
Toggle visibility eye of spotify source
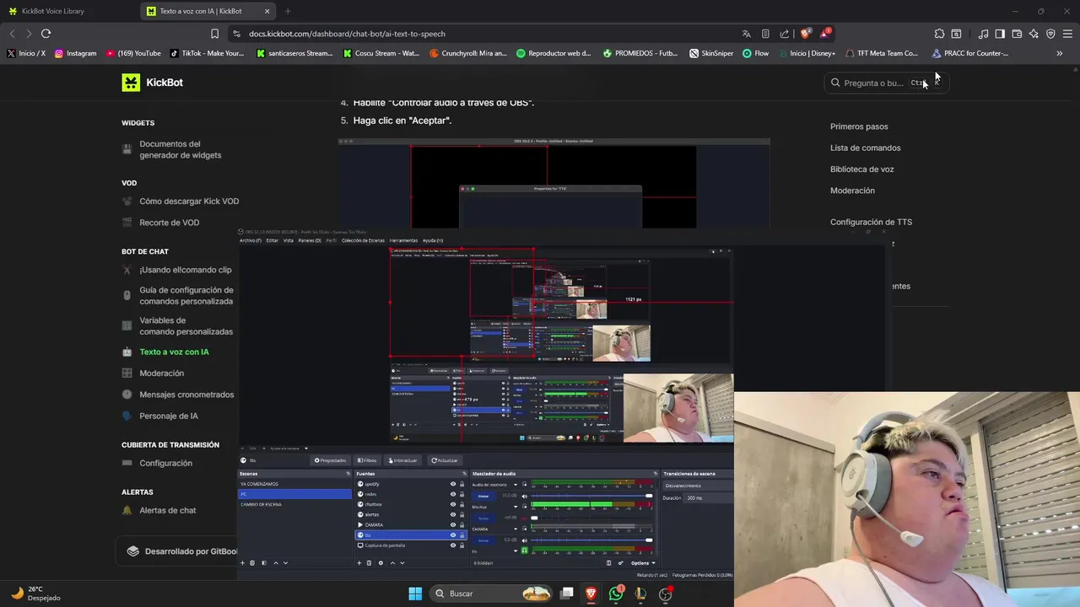(x=453, y=484)
